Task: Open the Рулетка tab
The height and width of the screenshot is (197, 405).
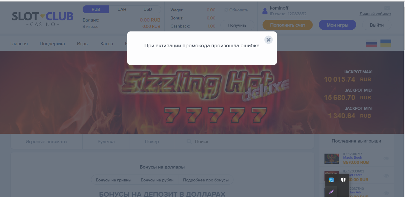Action: pos(106,142)
